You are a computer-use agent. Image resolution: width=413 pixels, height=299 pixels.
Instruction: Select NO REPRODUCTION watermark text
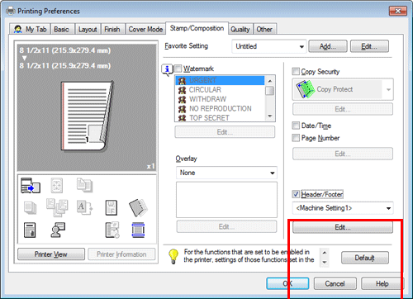pos(221,108)
